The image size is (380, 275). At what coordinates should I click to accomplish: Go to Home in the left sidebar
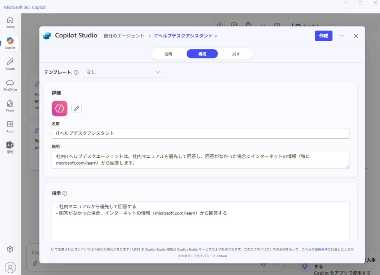(x=10, y=22)
